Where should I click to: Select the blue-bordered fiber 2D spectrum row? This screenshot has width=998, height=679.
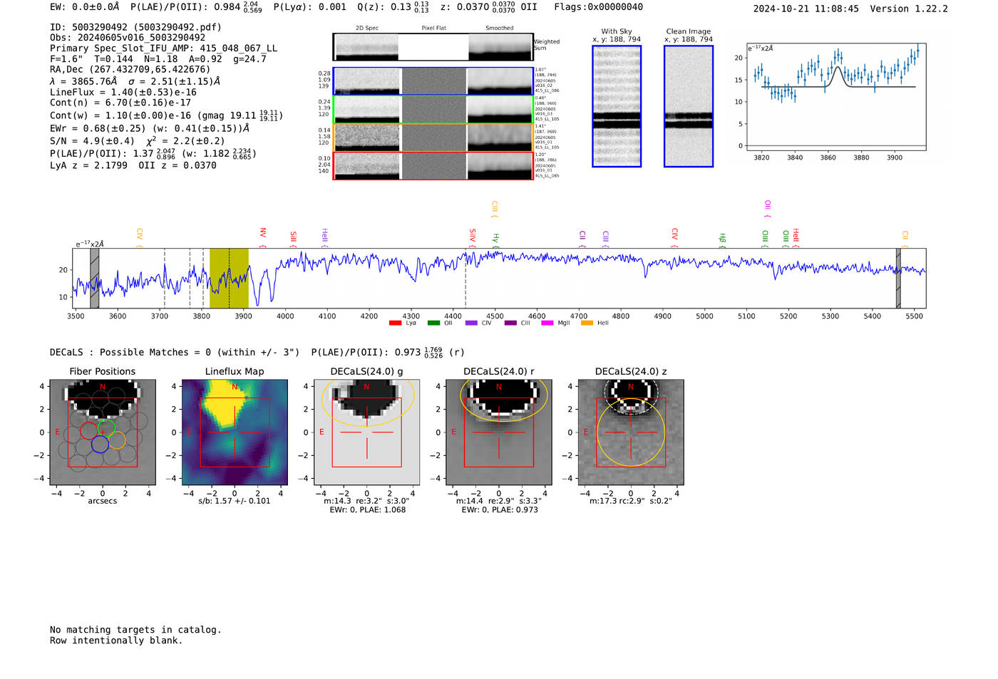click(x=433, y=81)
